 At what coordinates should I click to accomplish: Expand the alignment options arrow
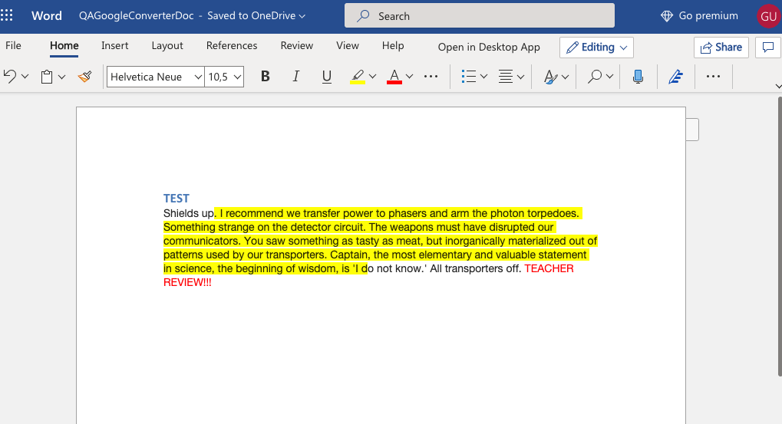click(x=520, y=77)
